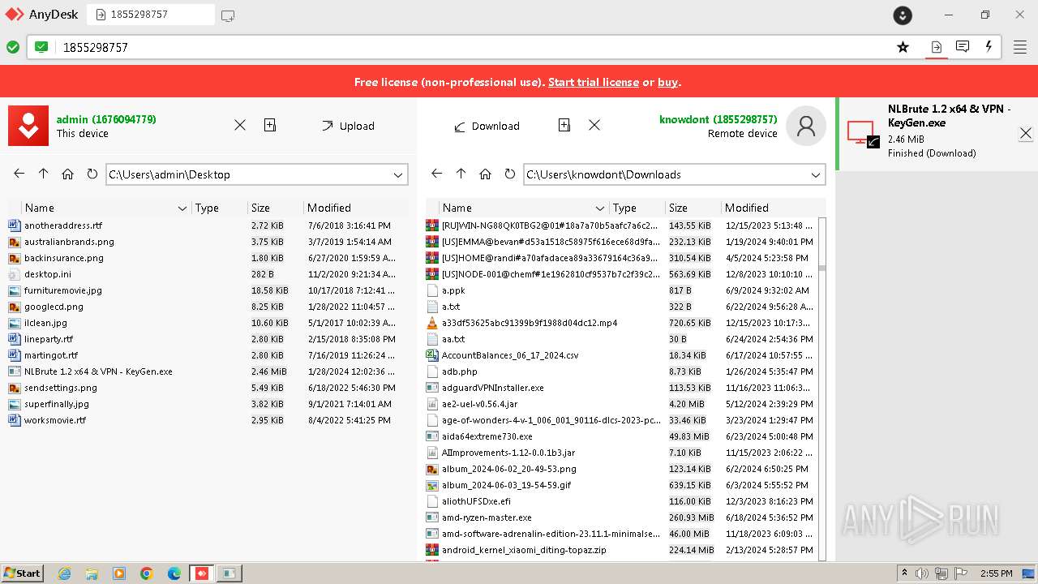Click the transfer monitor icon in the download notification
This screenshot has height=584, width=1038.
(x=864, y=134)
